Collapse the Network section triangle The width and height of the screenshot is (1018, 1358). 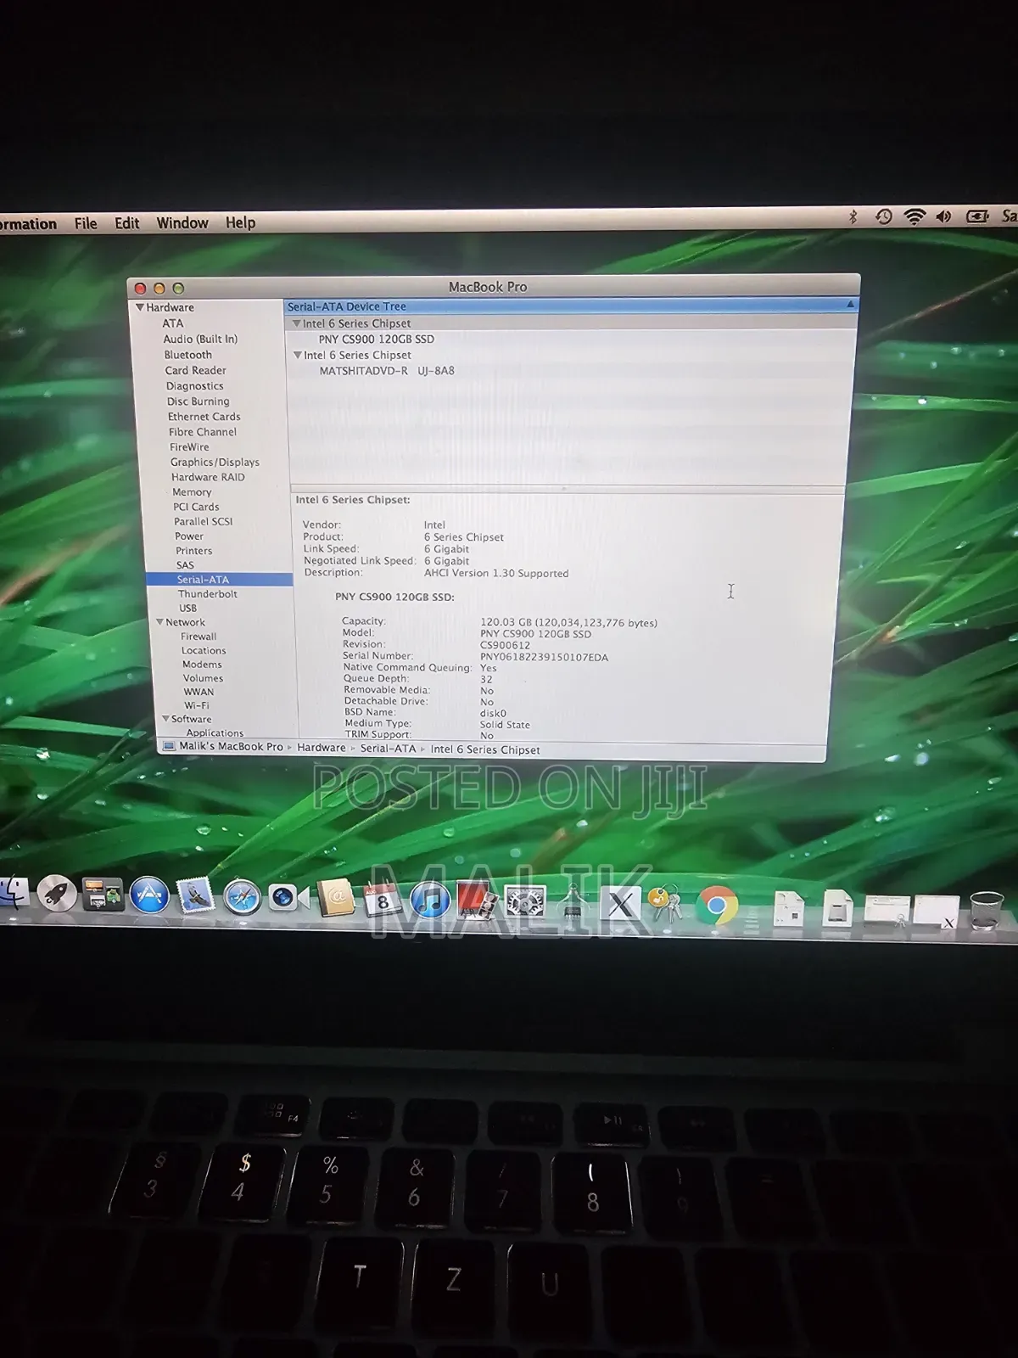pos(159,622)
